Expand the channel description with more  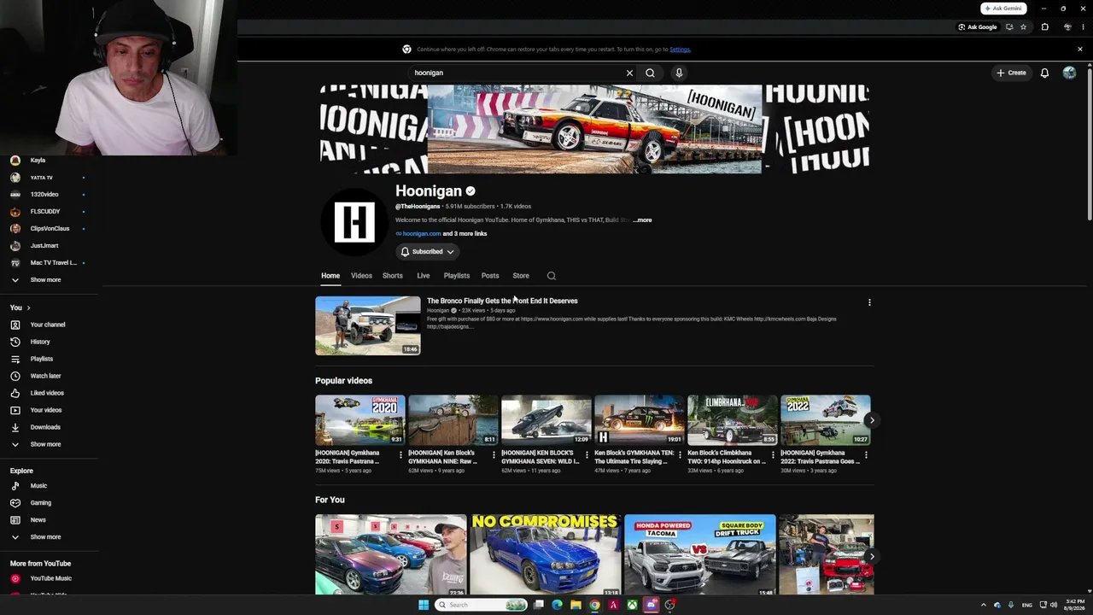pyautogui.click(x=643, y=220)
